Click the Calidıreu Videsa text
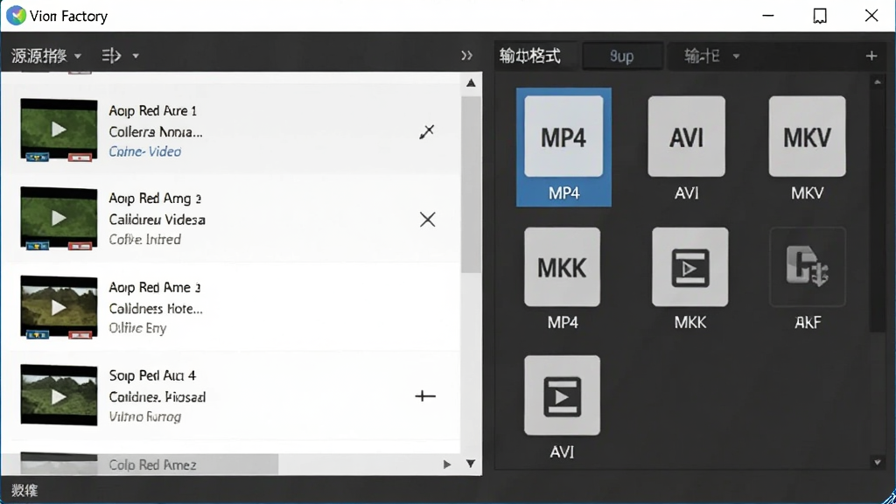Image resolution: width=896 pixels, height=504 pixels. (157, 220)
